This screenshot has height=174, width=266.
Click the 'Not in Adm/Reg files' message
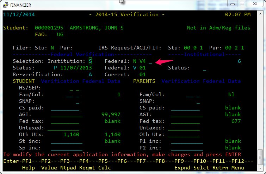(x=219, y=28)
